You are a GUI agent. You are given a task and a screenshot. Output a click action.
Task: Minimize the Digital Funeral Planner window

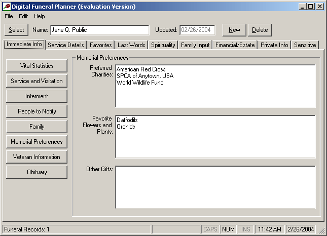[302, 7]
